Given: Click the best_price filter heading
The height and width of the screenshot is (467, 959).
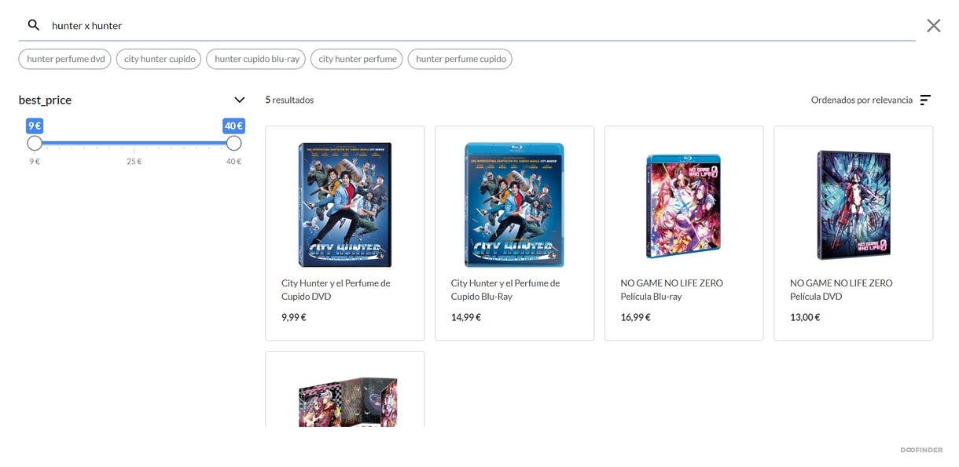Looking at the screenshot, I should pos(45,100).
